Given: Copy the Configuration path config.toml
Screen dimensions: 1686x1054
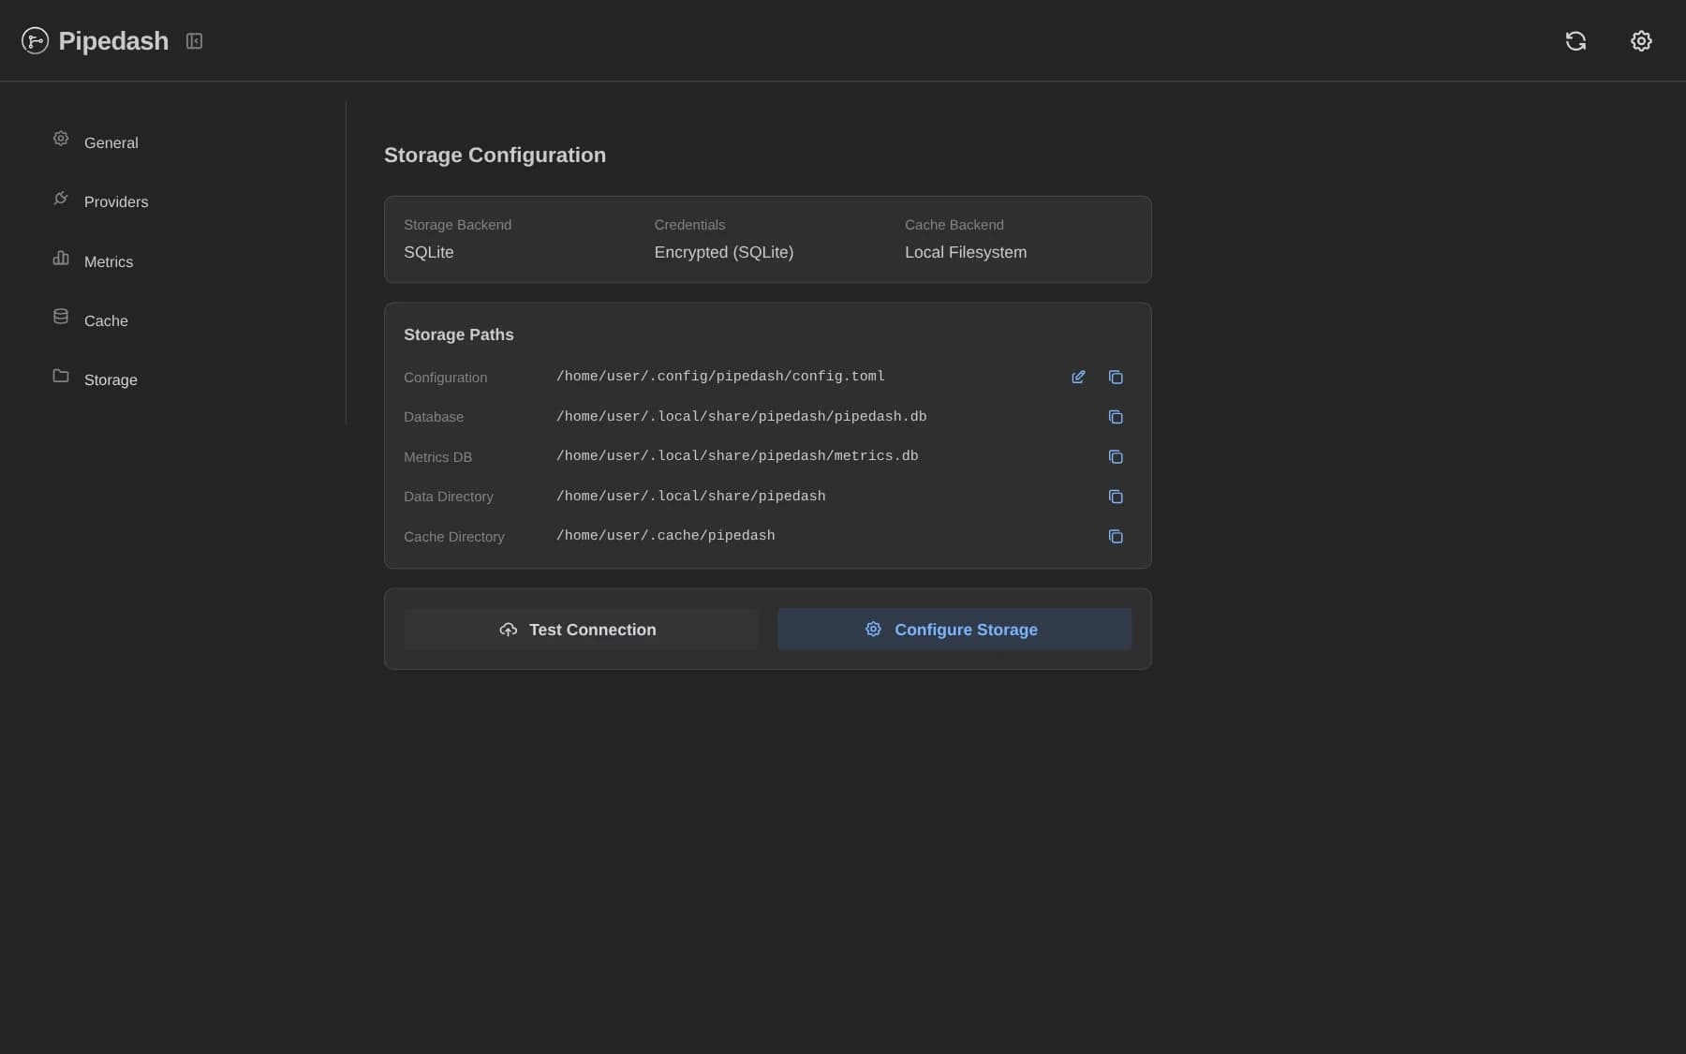Looking at the screenshot, I should tap(1116, 377).
